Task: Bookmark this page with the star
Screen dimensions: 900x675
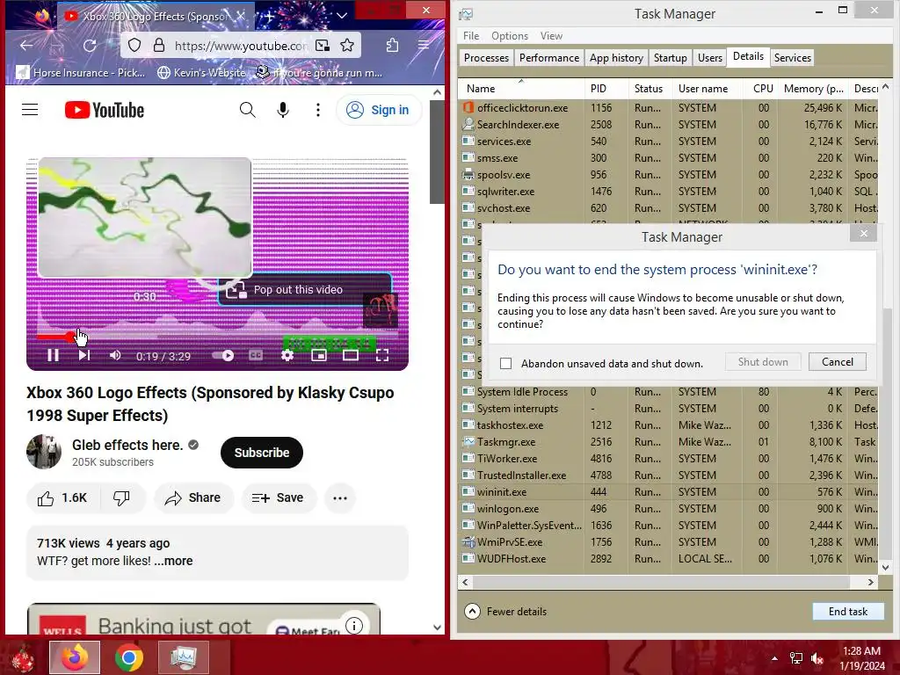Action: click(x=346, y=46)
